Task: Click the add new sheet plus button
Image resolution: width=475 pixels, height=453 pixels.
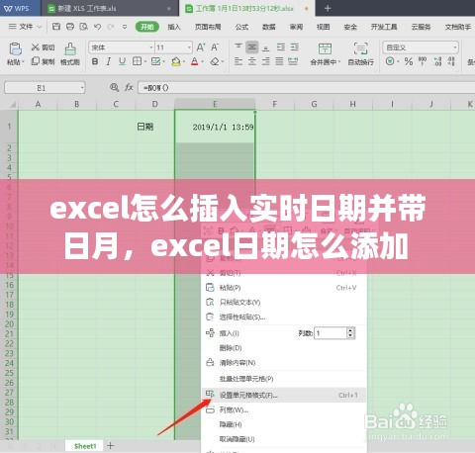Action: 111,446
